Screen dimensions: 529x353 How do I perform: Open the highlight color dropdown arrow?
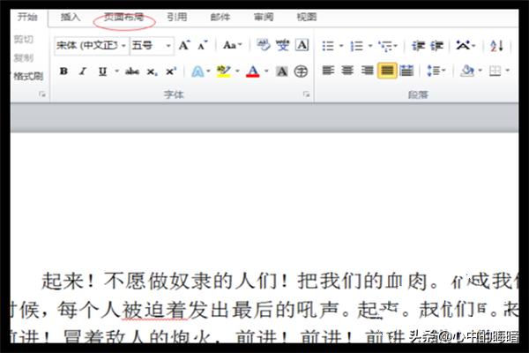point(237,71)
